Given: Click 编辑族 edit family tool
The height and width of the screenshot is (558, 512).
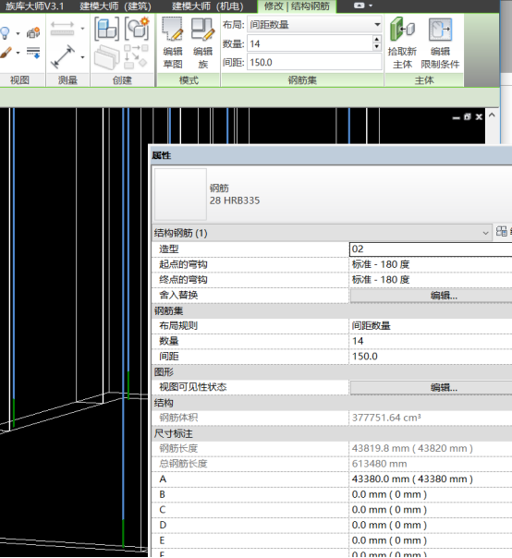Looking at the screenshot, I should coord(203,43).
